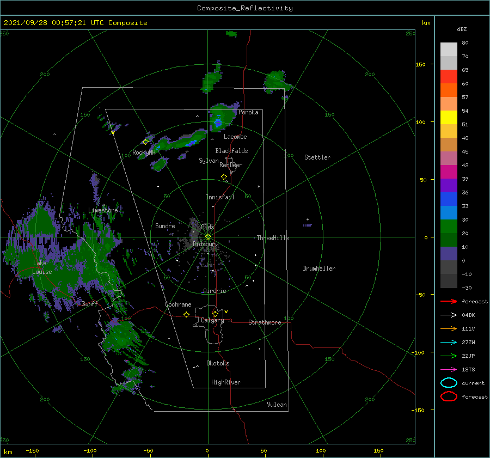Click the Banff label on map
Viewport: 490px width, 458px height.
(x=90, y=303)
